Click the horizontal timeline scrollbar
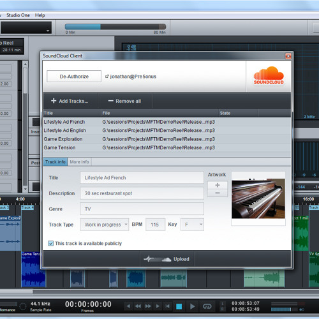The image size is (319, 319). (17, 292)
